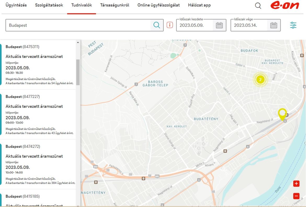This screenshot has height=207, width=306.
Task: Click the Budapest search input field
Action: click(78, 25)
